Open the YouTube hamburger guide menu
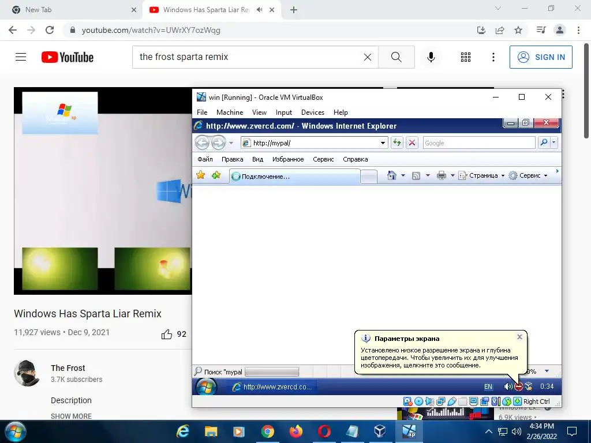The width and height of the screenshot is (591, 443). 21,57
